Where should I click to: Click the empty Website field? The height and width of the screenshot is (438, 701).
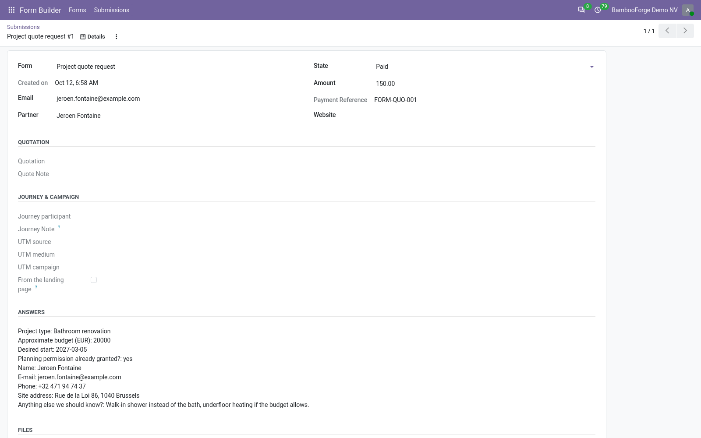(484, 115)
